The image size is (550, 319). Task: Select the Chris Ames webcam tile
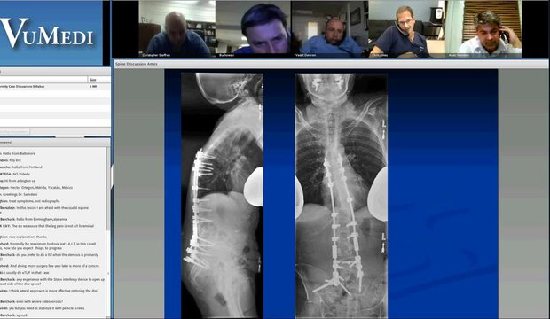(407, 28)
